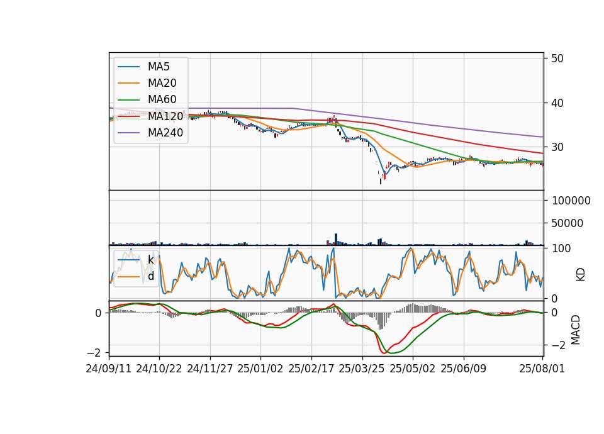Click the left MACD axis value −2

pyautogui.click(x=94, y=353)
